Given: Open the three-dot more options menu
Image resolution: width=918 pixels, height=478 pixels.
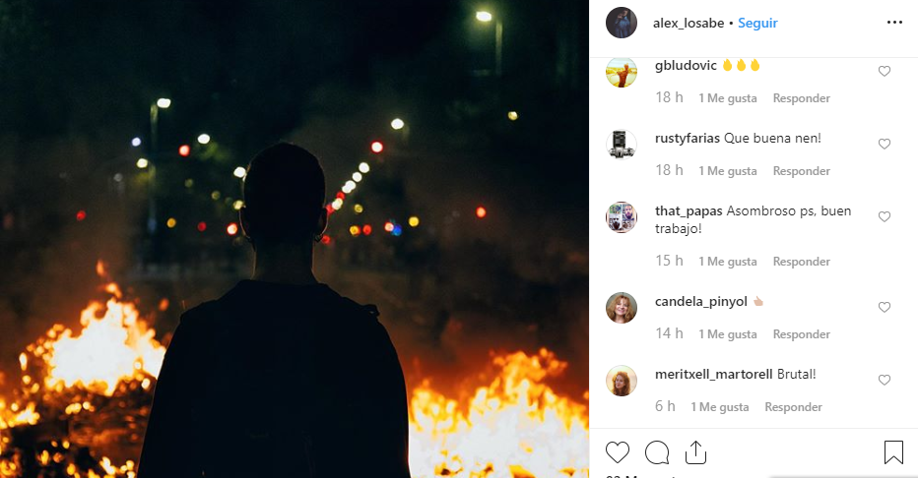Looking at the screenshot, I should coord(894,23).
